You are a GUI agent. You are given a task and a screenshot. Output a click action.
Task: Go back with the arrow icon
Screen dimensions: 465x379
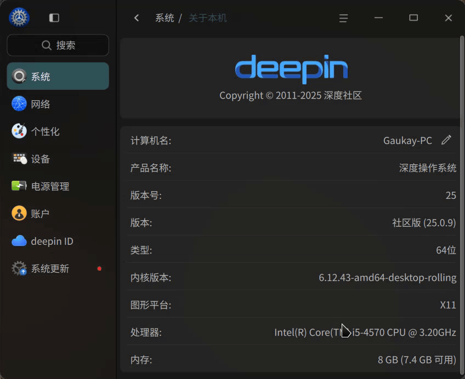137,18
